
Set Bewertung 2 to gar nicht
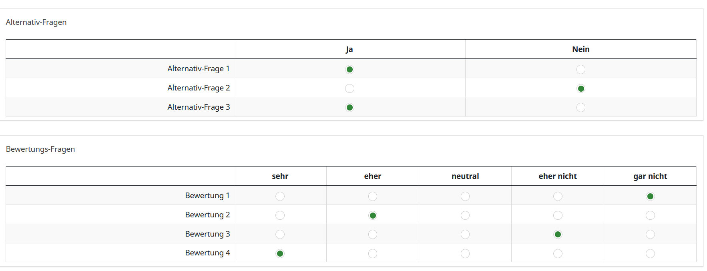(x=650, y=215)
